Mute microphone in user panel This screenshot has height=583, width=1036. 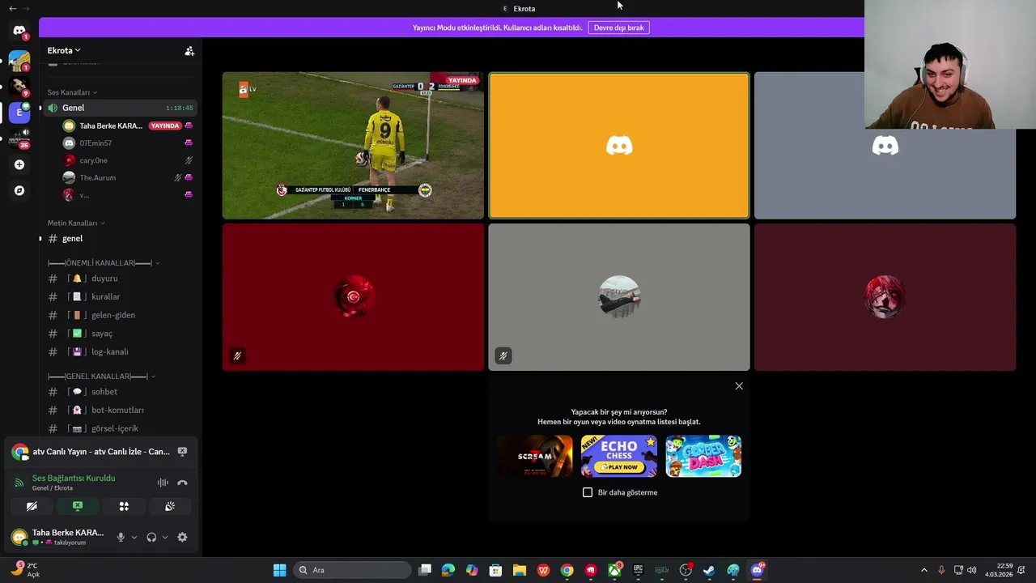(x=121, y=537)
